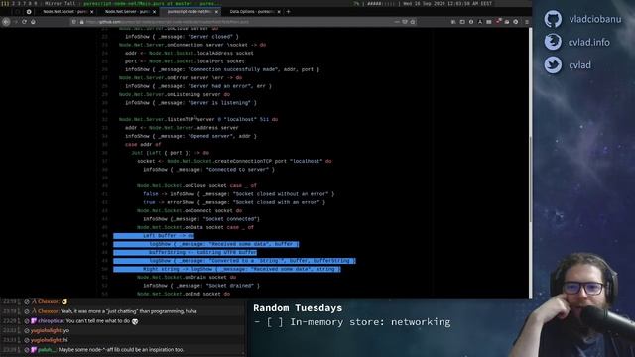Click highlighted line 'Left buffer -> do'
The image size is (635, 357).
coord(154,236)
